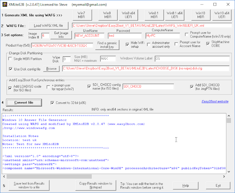235x193 pixels.
Task: Enable Prompt user for Account Name checkbox
Action: tap(176, 44)
